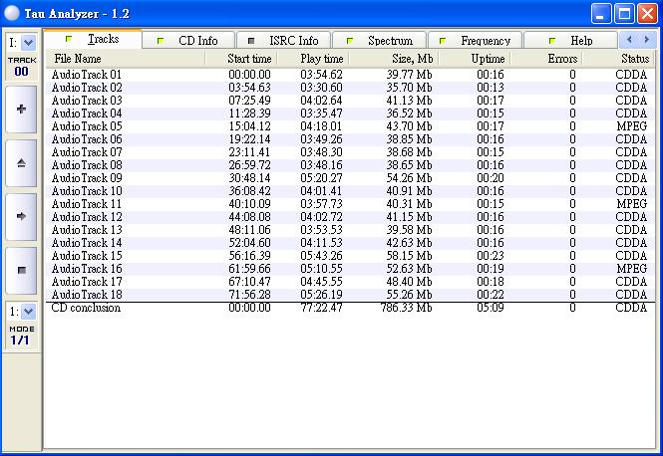The width and height of the screenshot is (663, 456).
Task: Select Audio Track 03 row
Action: tap(350, 101)
